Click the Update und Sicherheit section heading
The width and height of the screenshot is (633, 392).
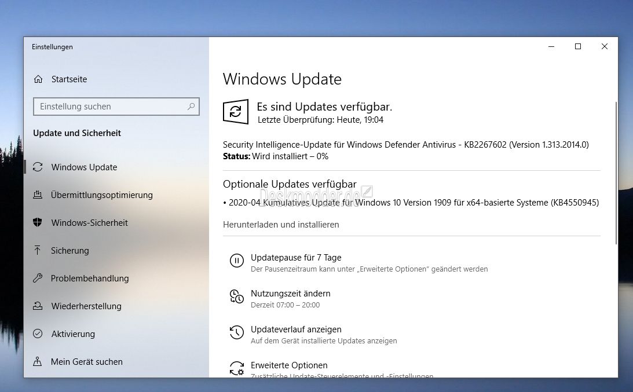pyautogui.click(x=76, y=133)
